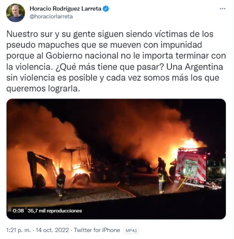Click the Horacio Rodríguez Larreta display name
Image resolution: width=234 pixels, height=239 pixels.
65,9
